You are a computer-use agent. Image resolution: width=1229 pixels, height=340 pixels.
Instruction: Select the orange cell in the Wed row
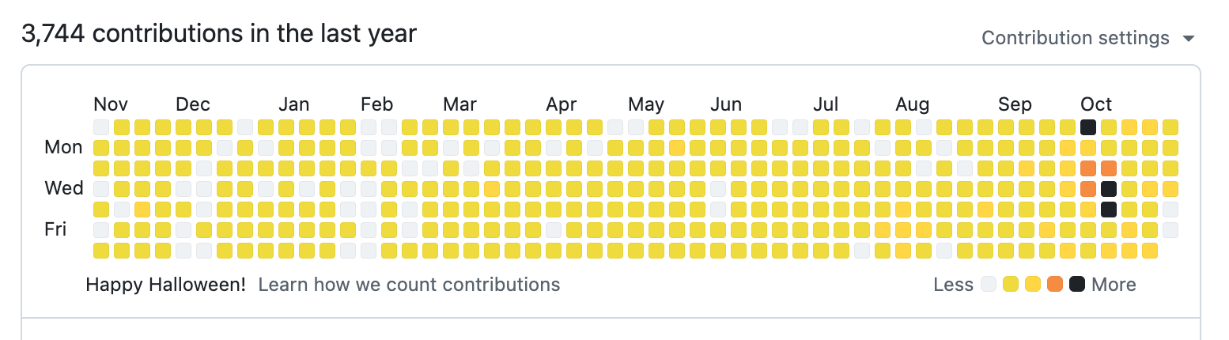pyautogui.click(x=1088, y=189)
